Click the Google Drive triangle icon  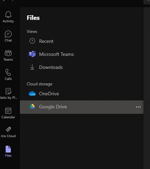(x=32, y=106)
